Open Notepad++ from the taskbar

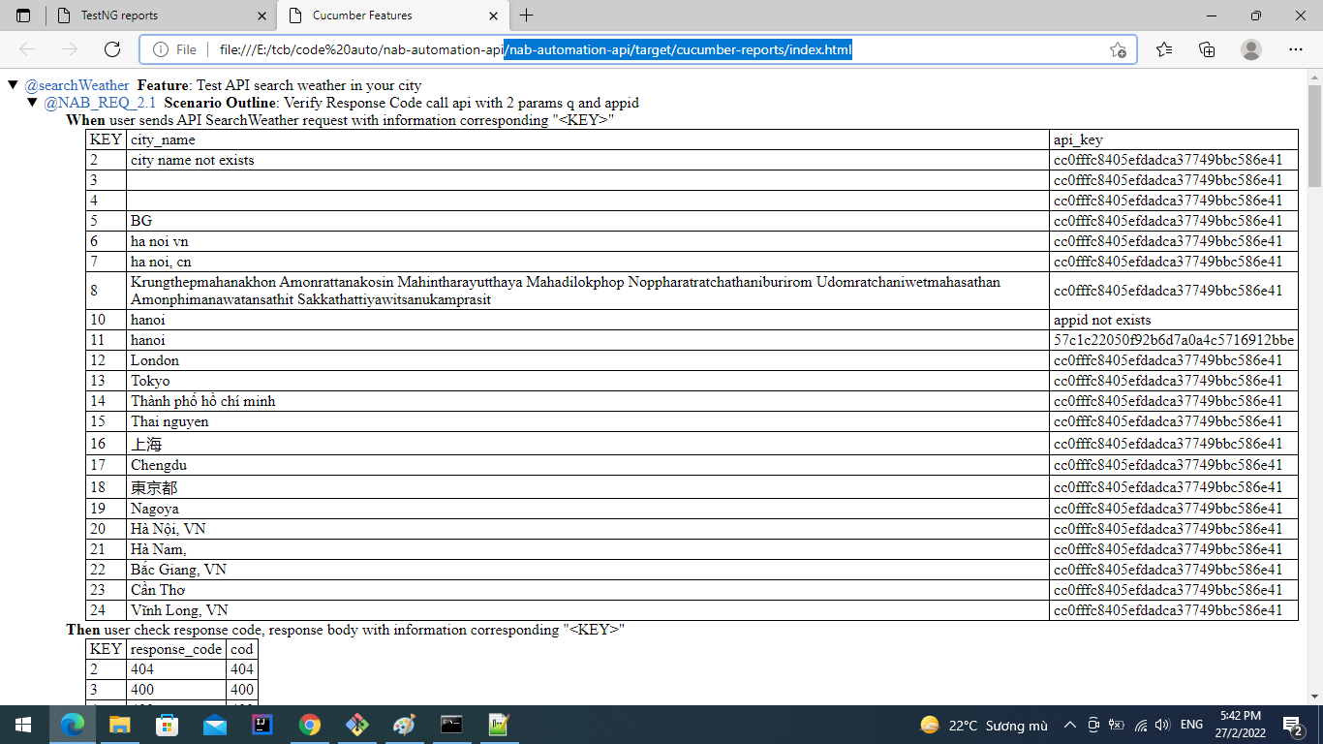[499, 725]
